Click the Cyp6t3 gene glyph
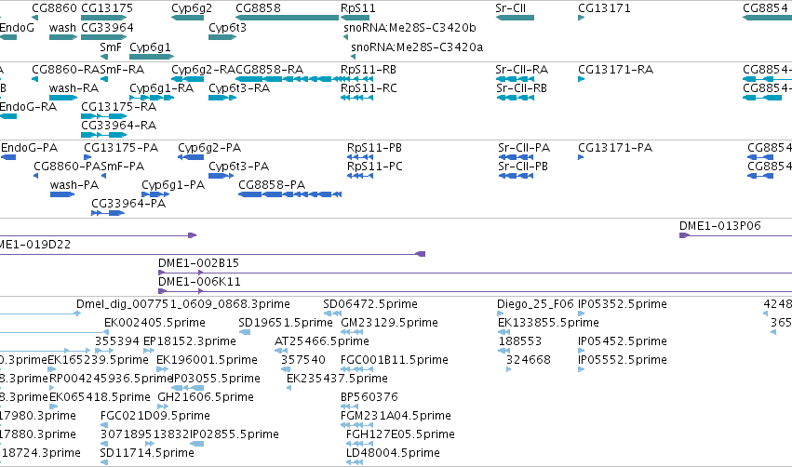The width and height of the screenshot is (792, 467). pyautogui.click(x=222, y=37)
